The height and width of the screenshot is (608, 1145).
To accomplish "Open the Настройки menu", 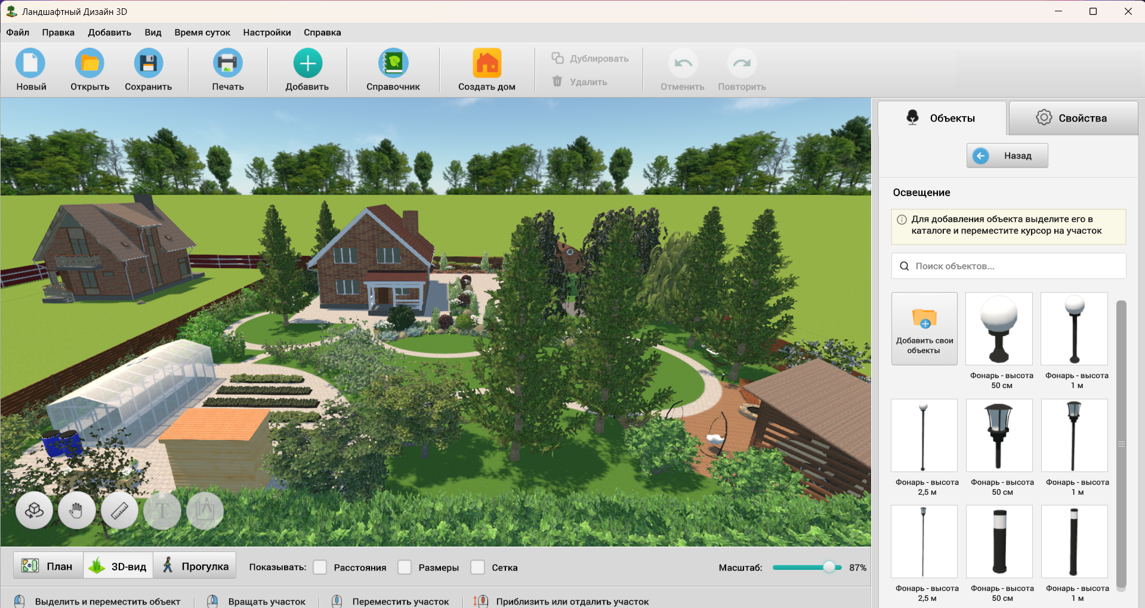I will tap(267, 33).
